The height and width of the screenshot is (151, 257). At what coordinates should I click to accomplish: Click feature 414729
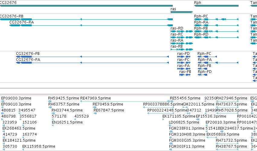click(10, 134)
